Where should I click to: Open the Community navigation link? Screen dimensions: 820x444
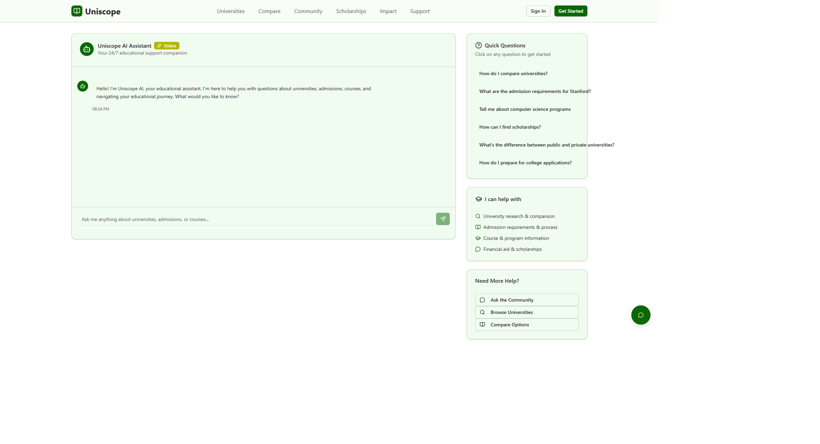tap(308, 11)
